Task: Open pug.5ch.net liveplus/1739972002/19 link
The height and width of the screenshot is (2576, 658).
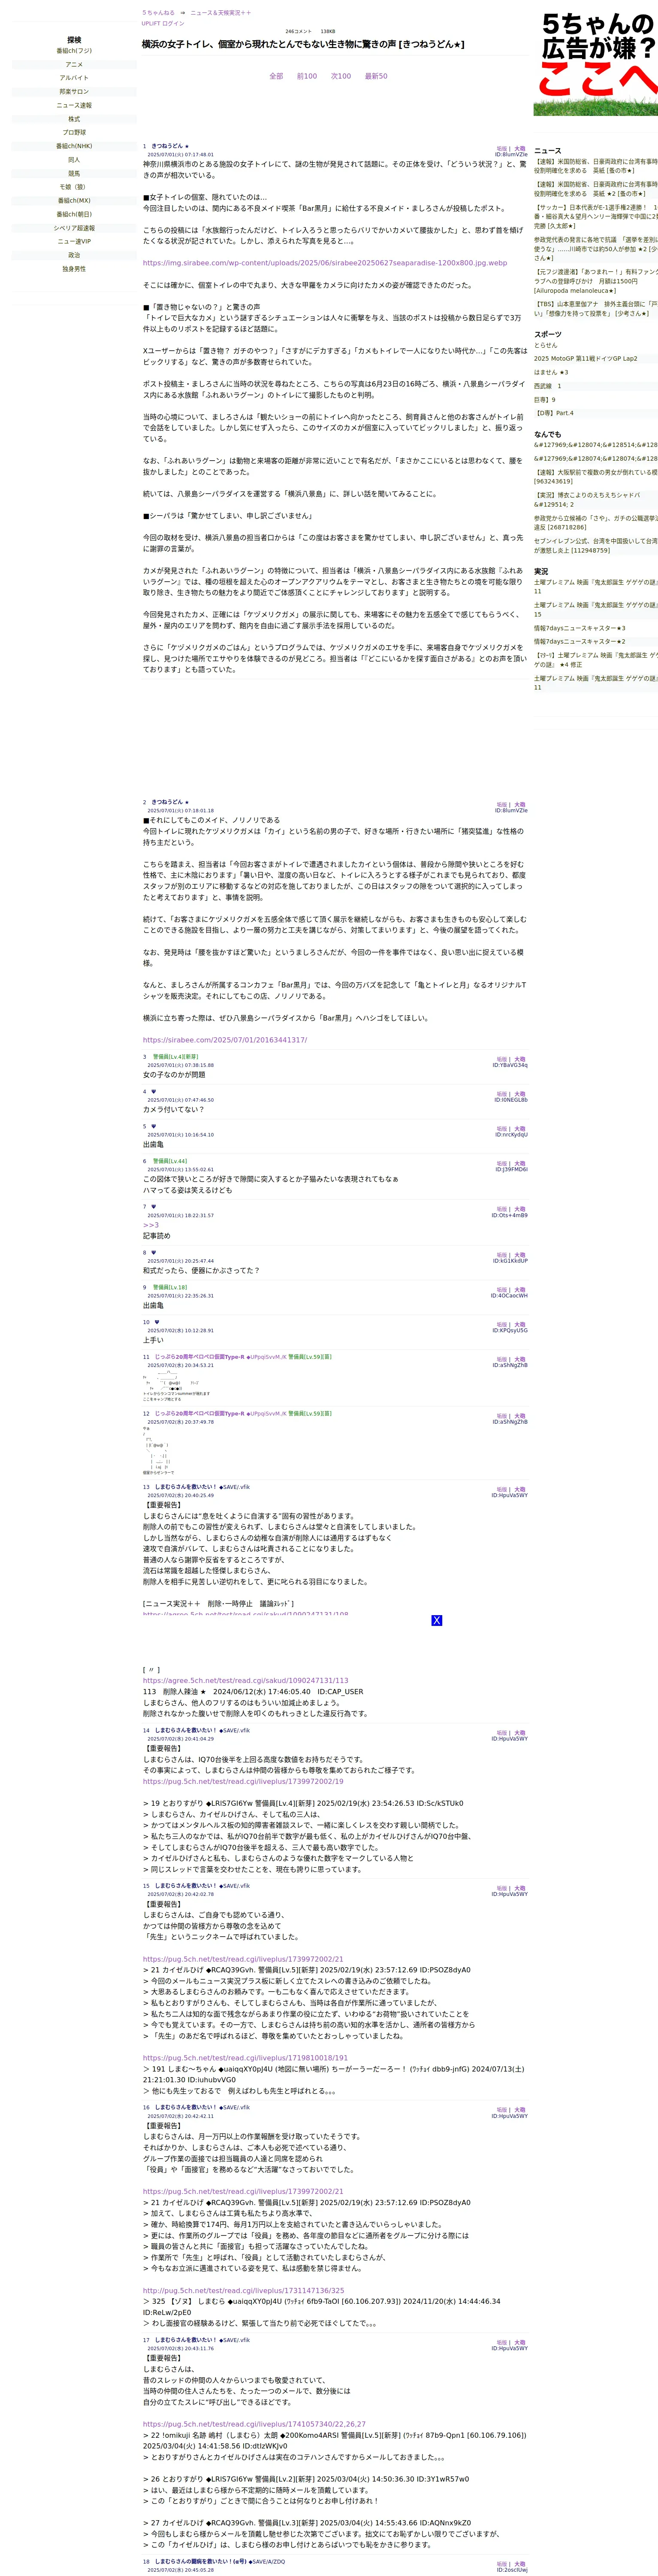Action: coord(243,1781)
